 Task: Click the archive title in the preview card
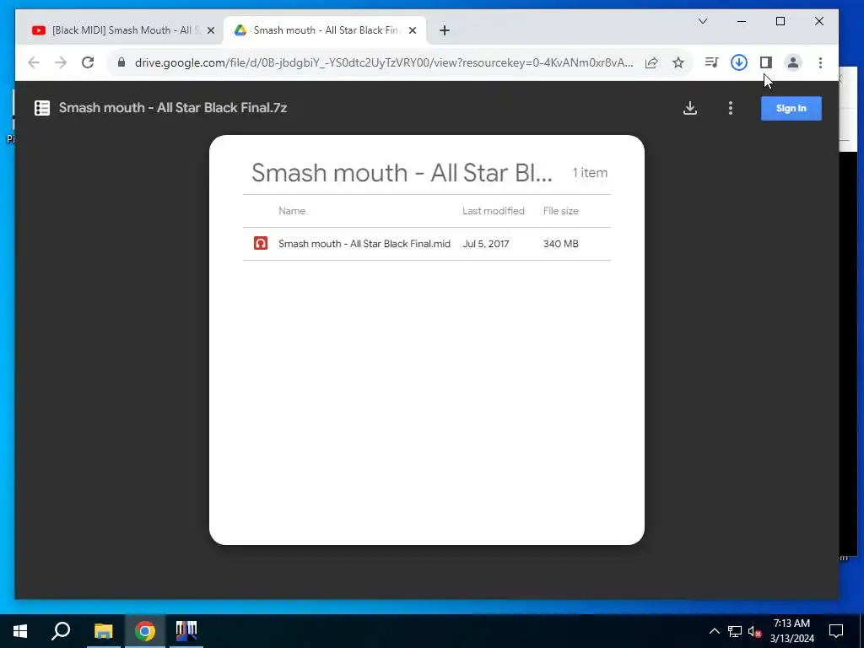coord(402,172)
